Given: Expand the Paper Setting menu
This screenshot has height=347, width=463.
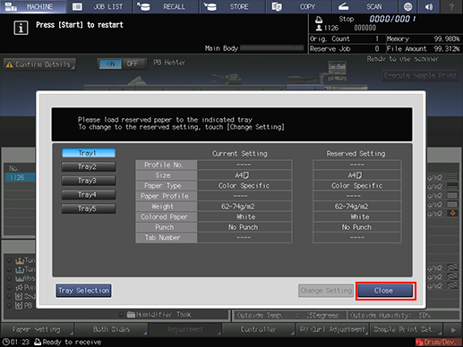Looking at the screenshot, I should [x=37, y=329].
